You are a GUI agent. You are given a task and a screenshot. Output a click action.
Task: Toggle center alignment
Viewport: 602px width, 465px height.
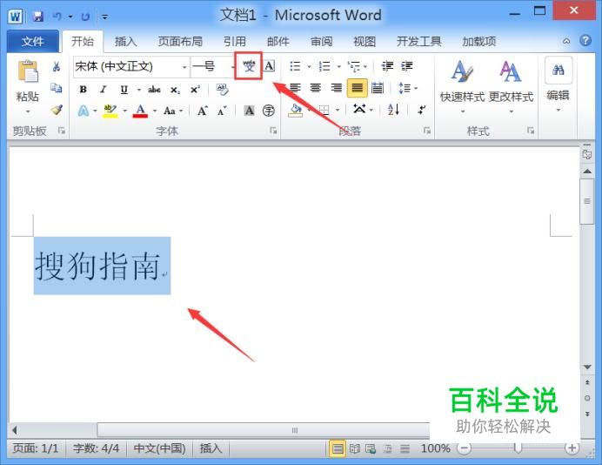click(316, 89)
